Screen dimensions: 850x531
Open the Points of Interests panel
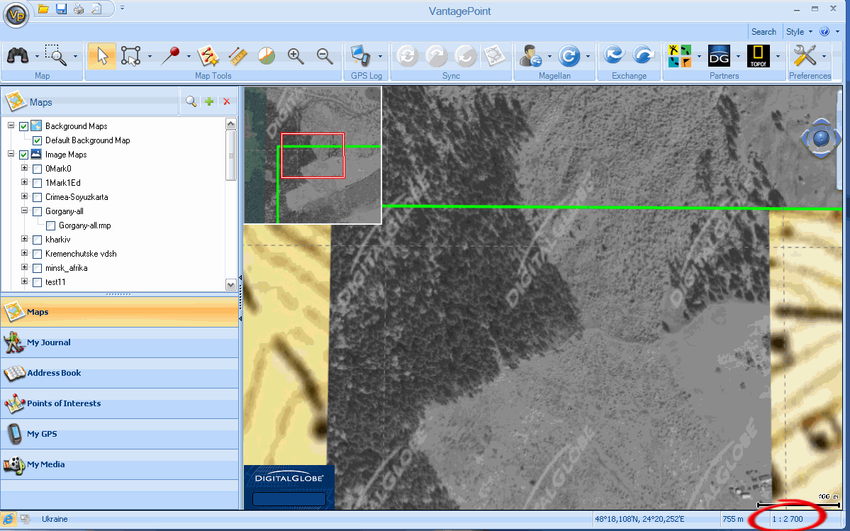pyautogui.click(x=63, y=403)
